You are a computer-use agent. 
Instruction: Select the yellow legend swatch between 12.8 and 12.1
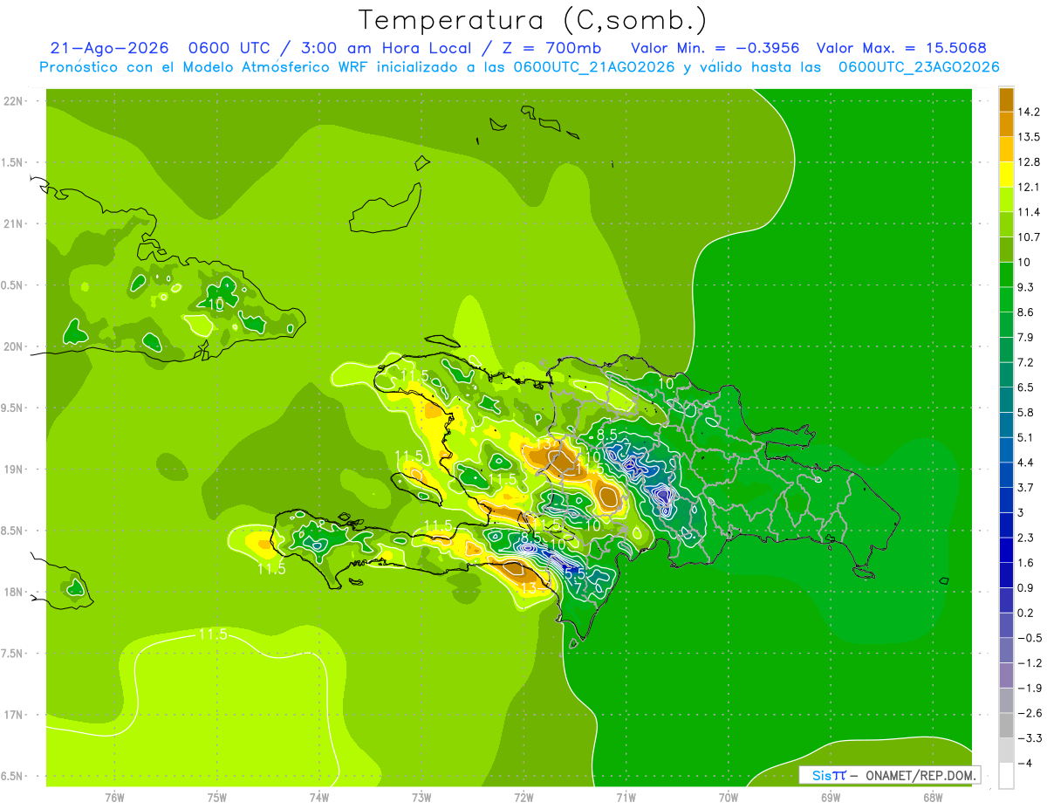(1006, 174)
